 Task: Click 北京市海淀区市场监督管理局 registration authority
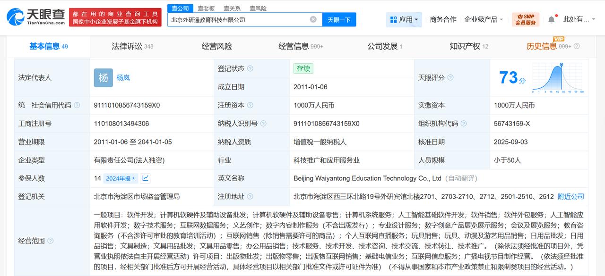pyautogui.click(x=137, y=196)
